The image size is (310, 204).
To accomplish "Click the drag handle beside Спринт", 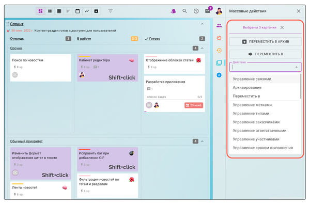I will tap(8, 24).
